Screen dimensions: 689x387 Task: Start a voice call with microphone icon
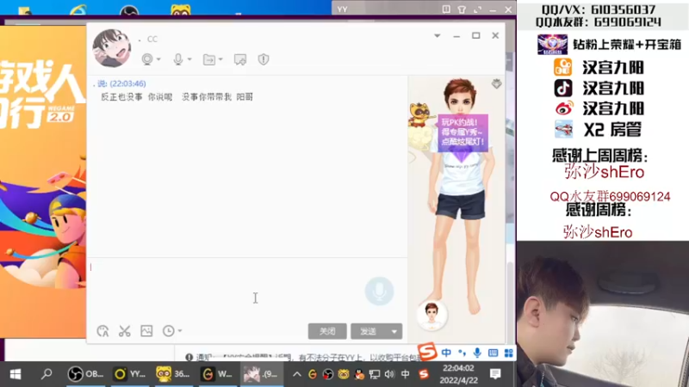(x=178, y=59)
